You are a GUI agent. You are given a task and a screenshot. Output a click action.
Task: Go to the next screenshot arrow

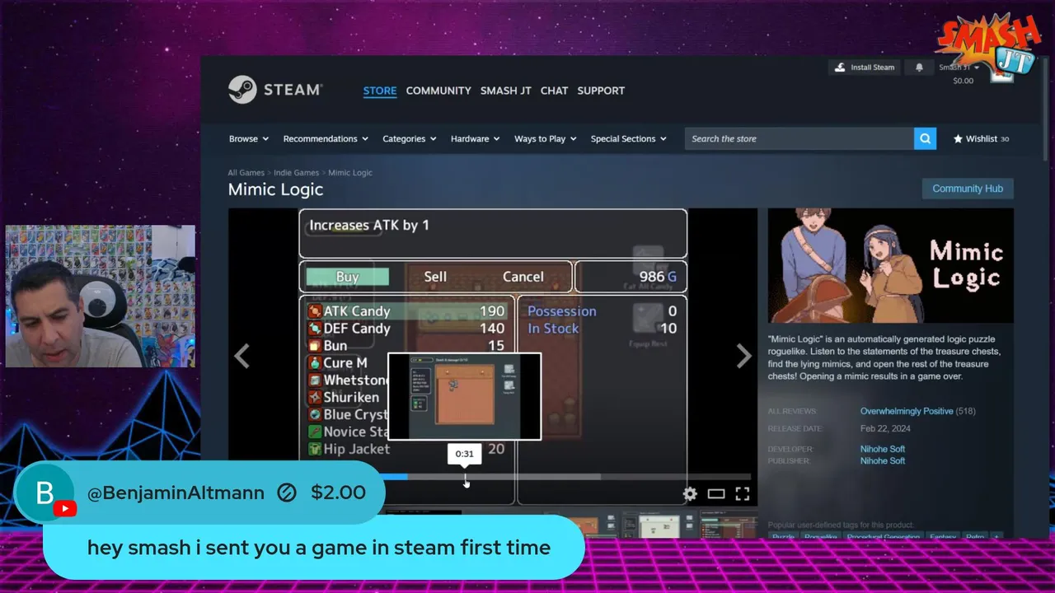(743, 356)
